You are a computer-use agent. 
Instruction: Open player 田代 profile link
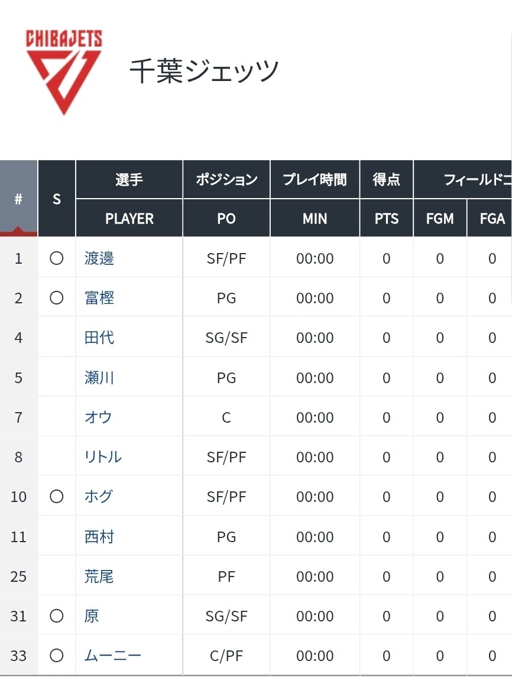[99, 338]
